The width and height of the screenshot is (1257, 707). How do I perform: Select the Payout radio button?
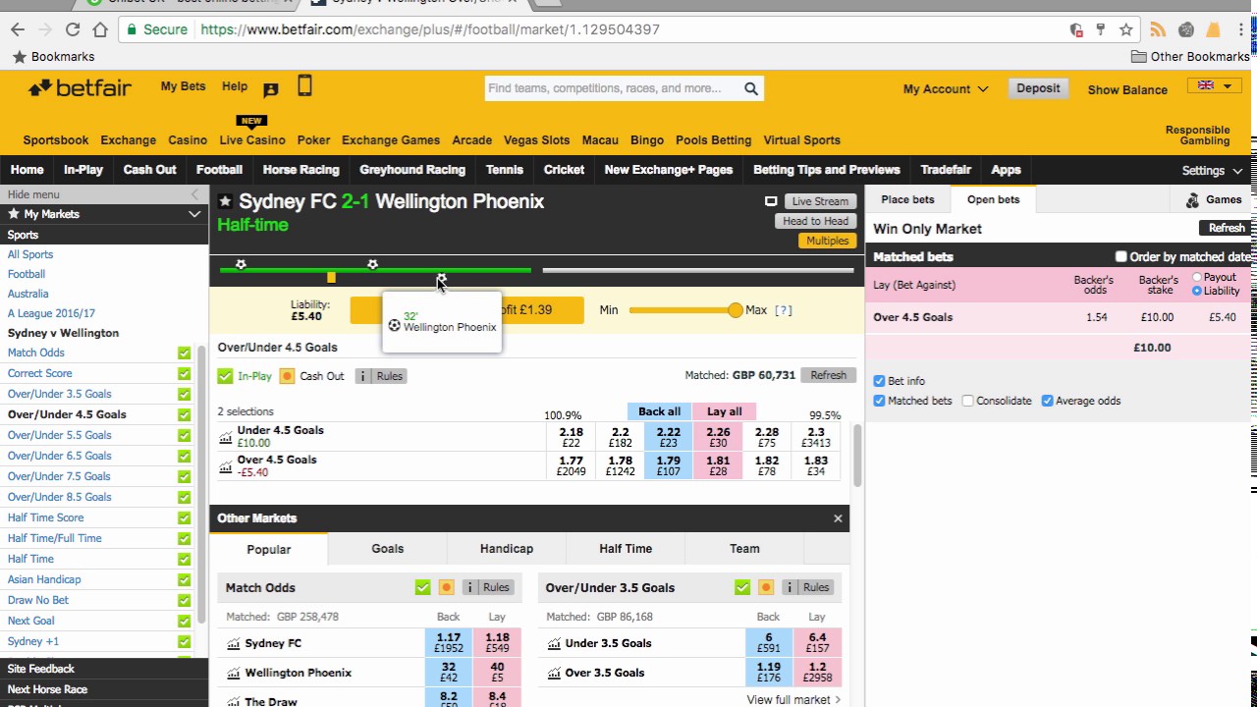[x=1196, y=278]
